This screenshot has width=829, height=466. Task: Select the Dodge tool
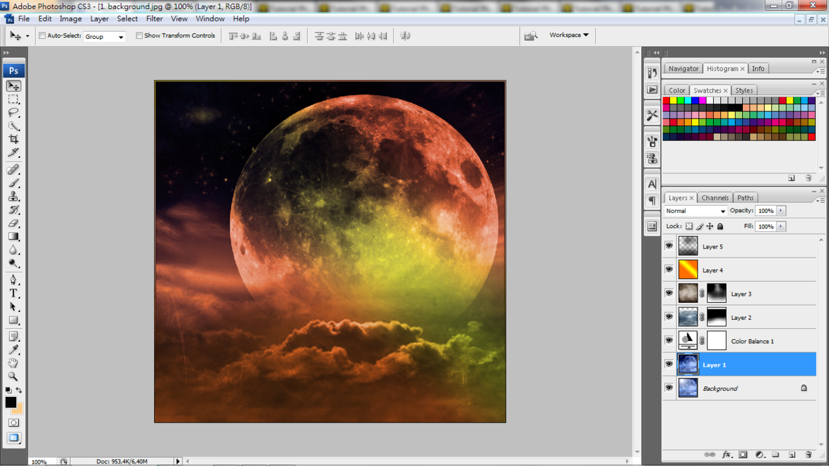pyautogui.click(x=14, y=264)
